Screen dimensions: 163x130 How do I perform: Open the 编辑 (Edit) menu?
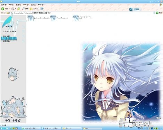pyautogui.click(x=11, y=5)
